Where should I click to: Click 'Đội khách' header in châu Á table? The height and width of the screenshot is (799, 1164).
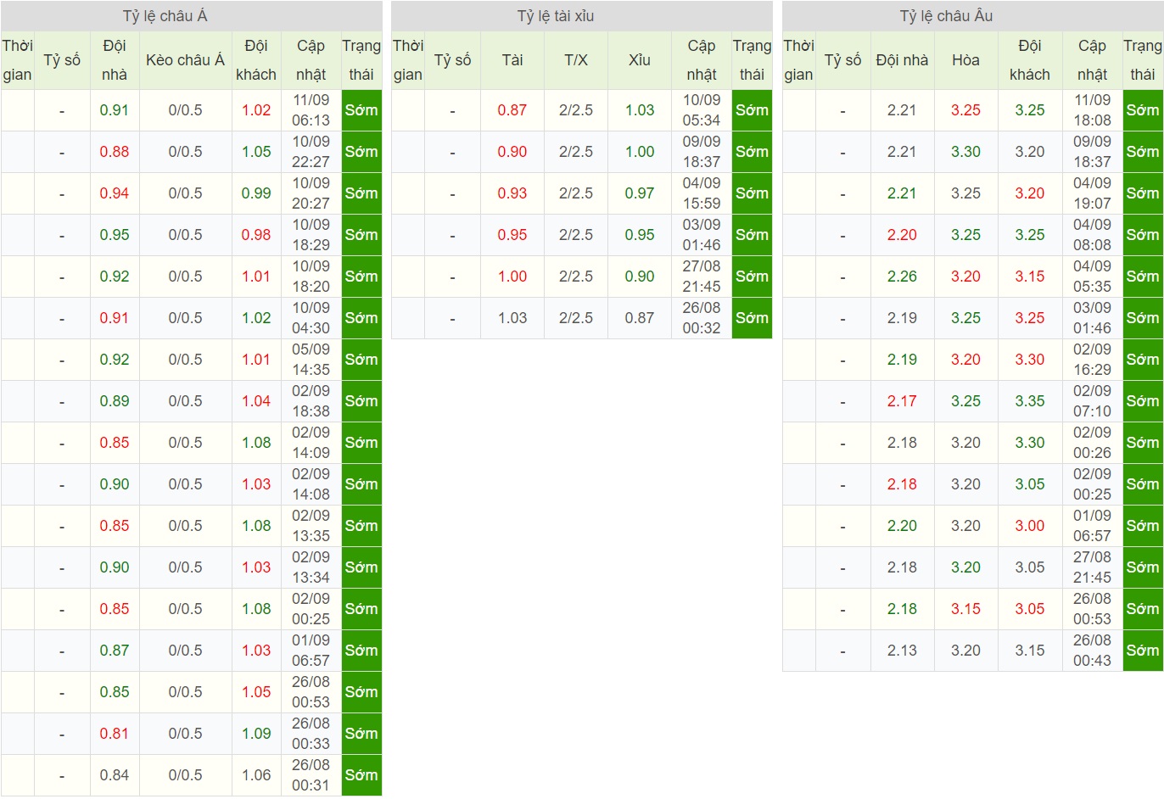(256, 60)
